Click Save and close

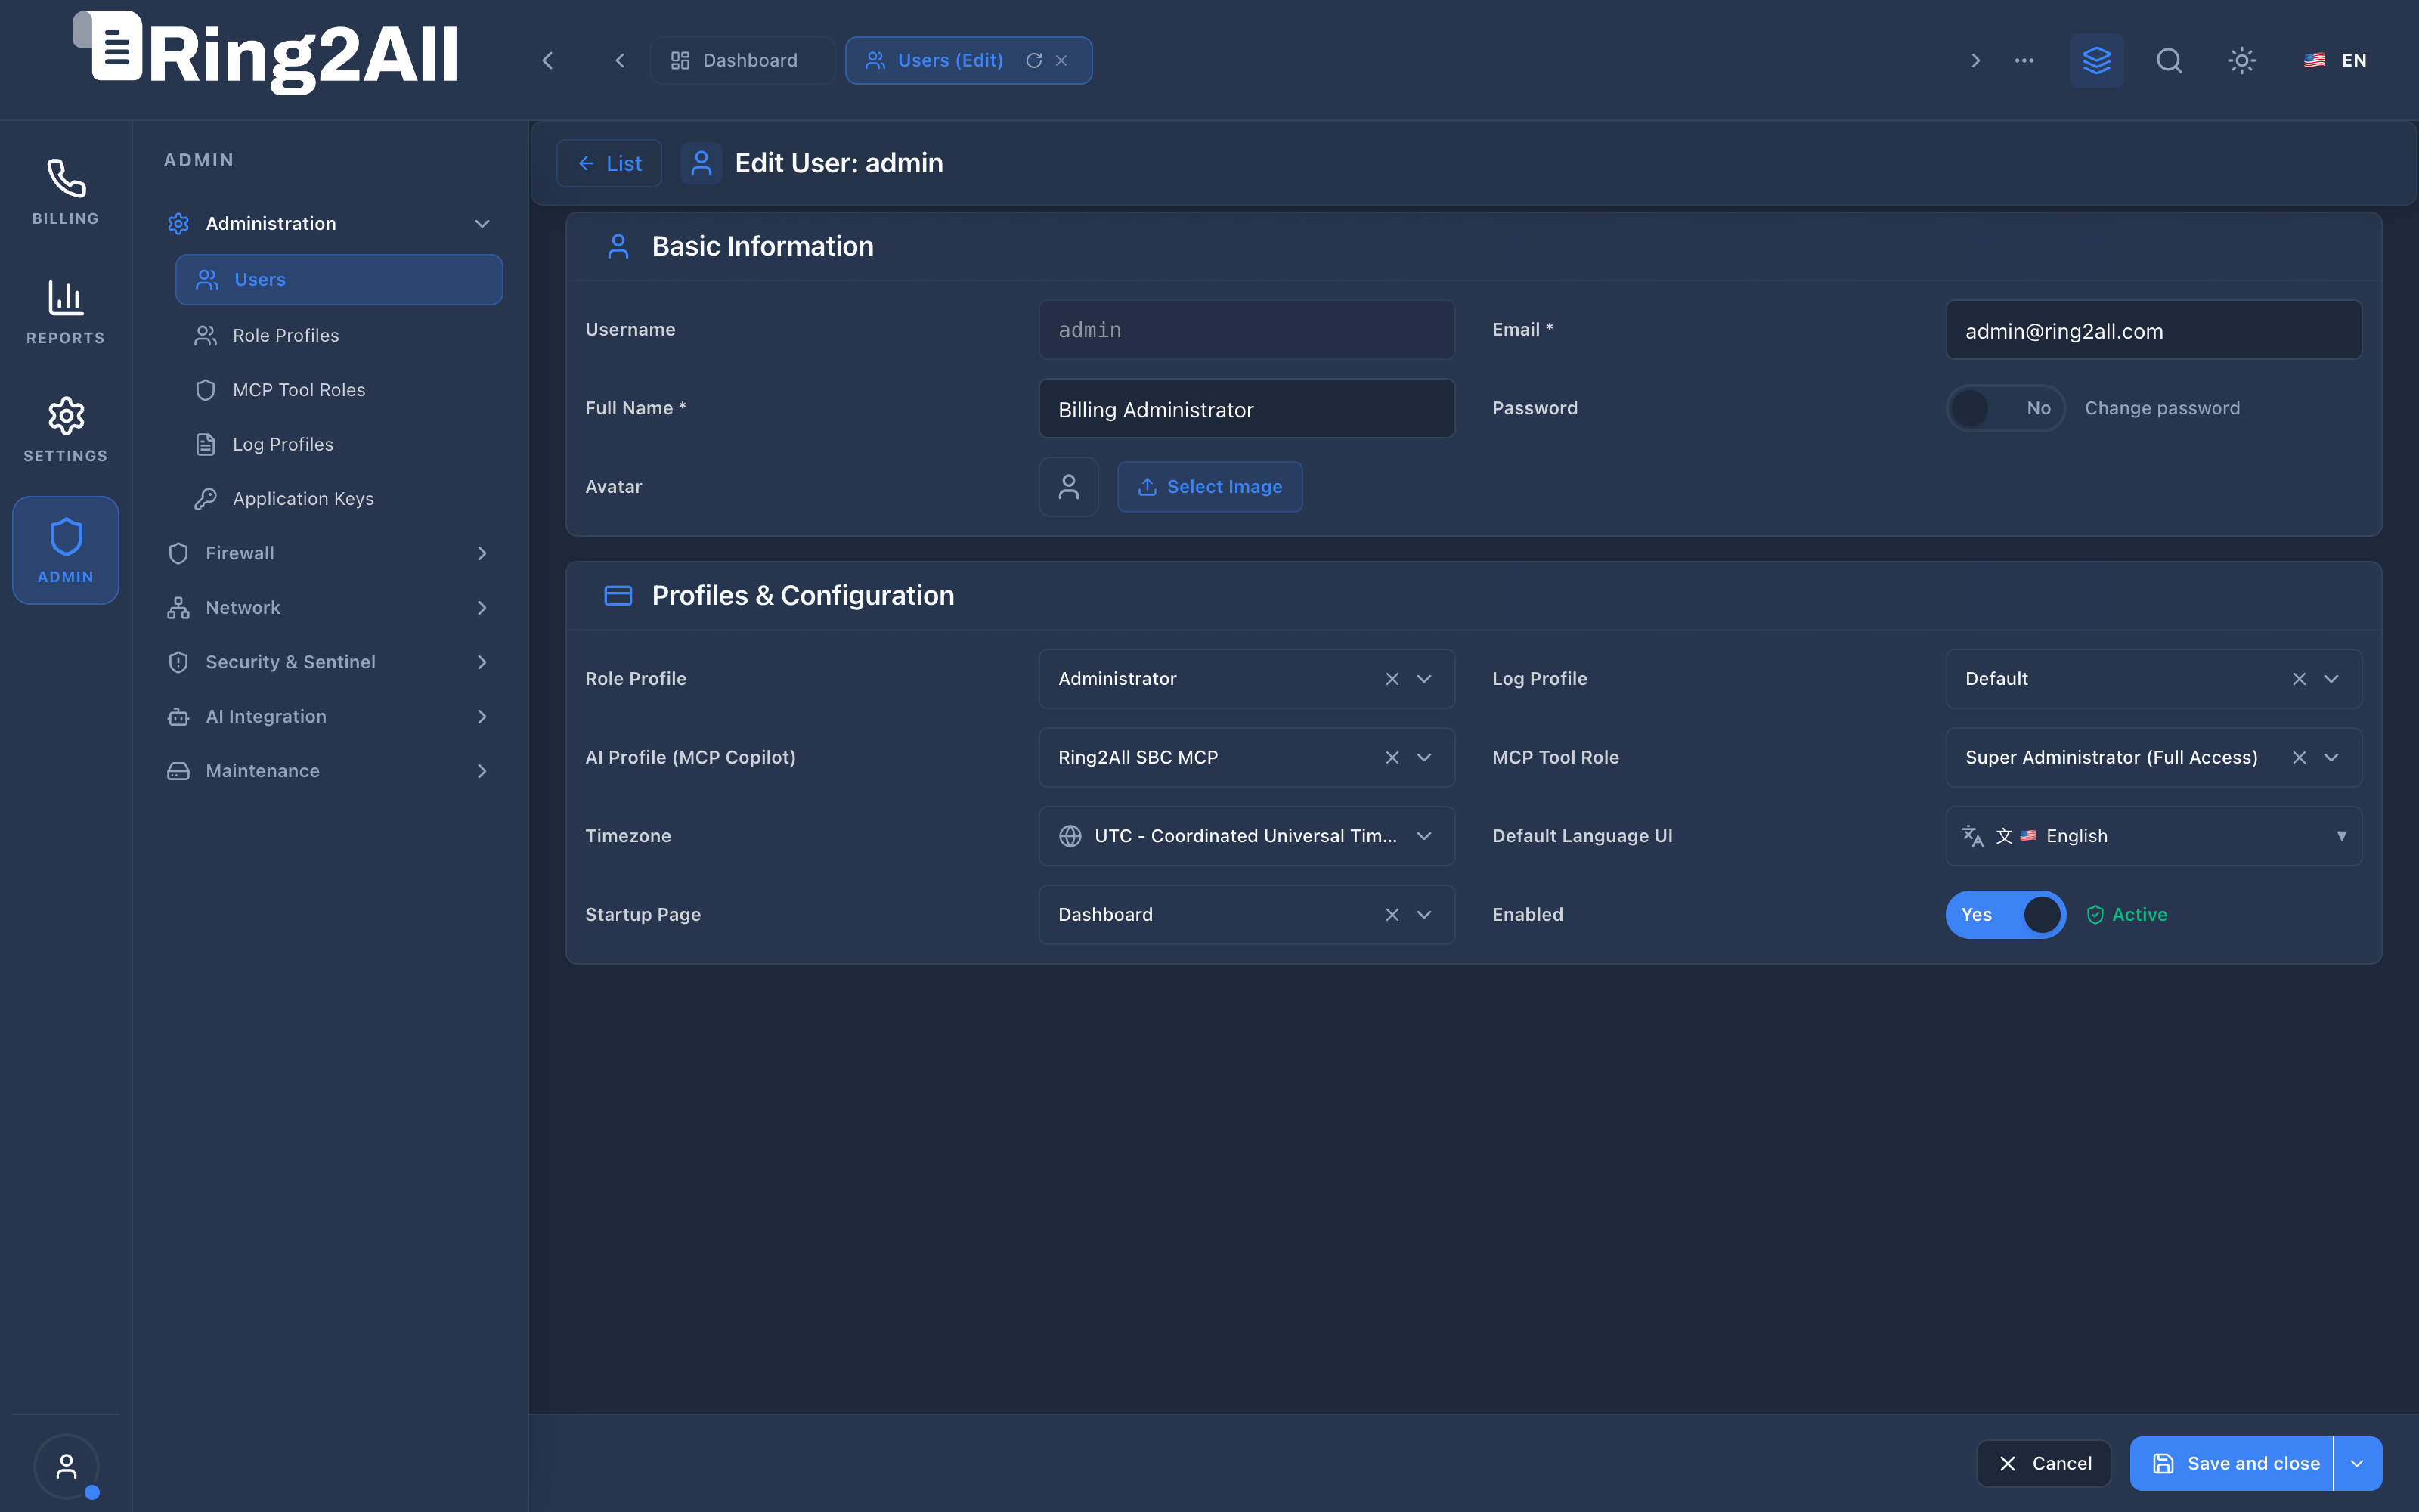click(2232, 1464)
